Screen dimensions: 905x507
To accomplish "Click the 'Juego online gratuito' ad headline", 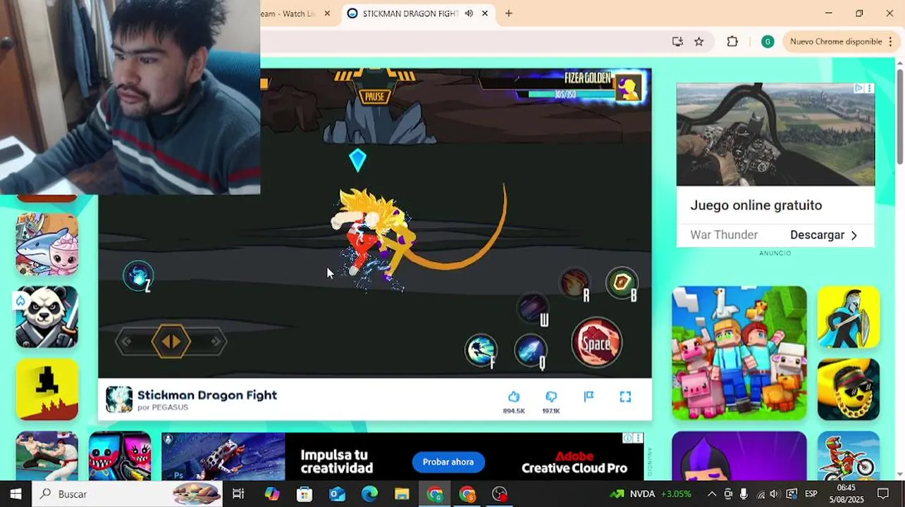I will [756, 205].
